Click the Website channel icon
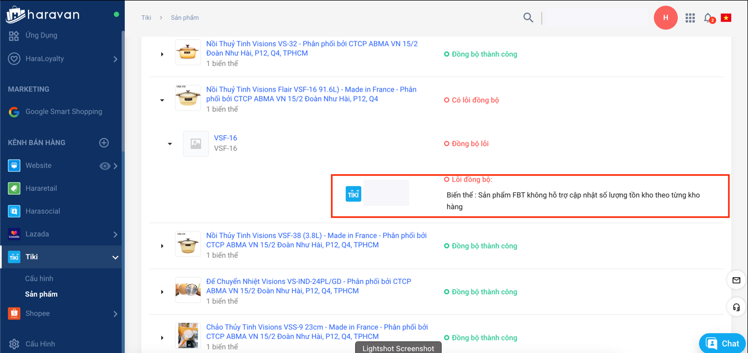Viewport: 748px width, 353px height. coord(14,165)
